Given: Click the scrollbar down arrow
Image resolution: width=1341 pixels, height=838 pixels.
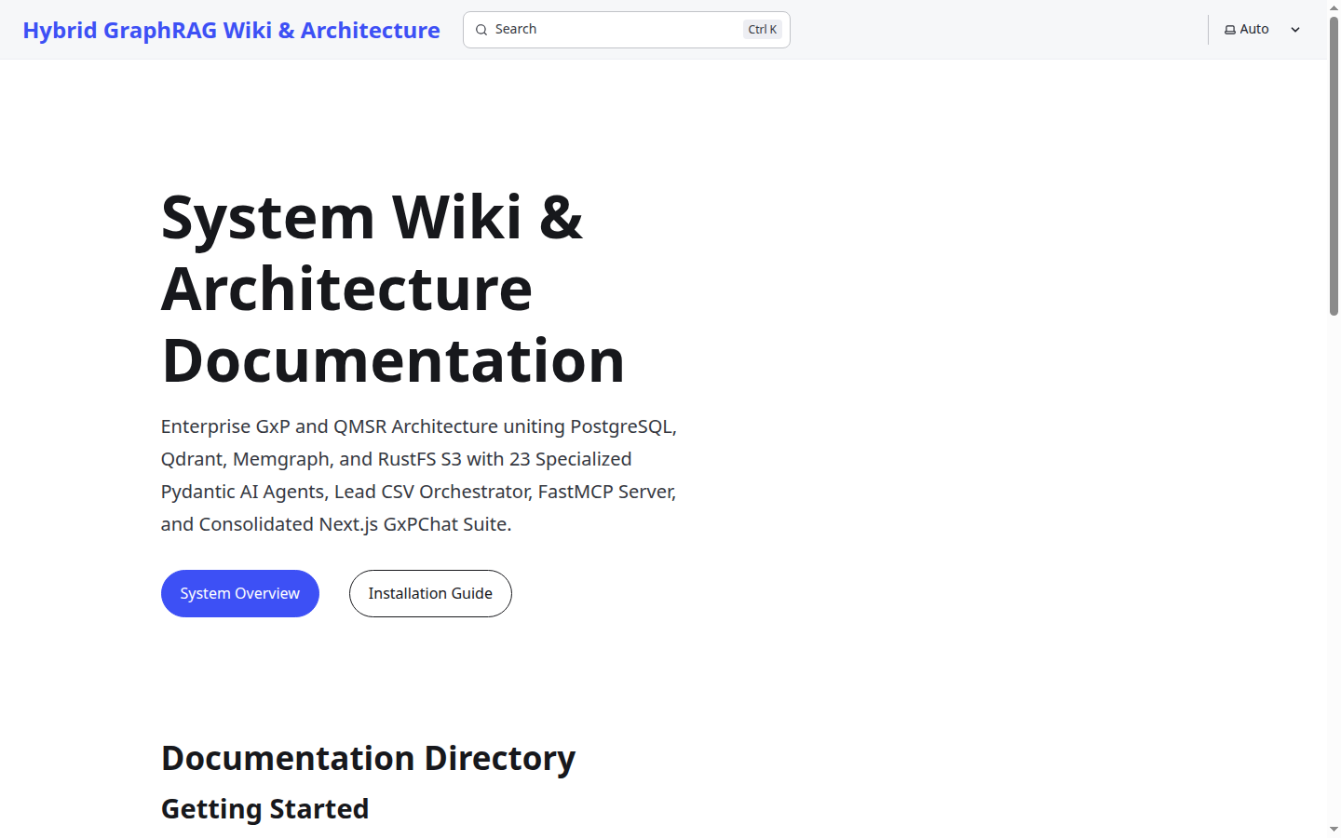Looking at the screenshot, I should coord(1334,830).
